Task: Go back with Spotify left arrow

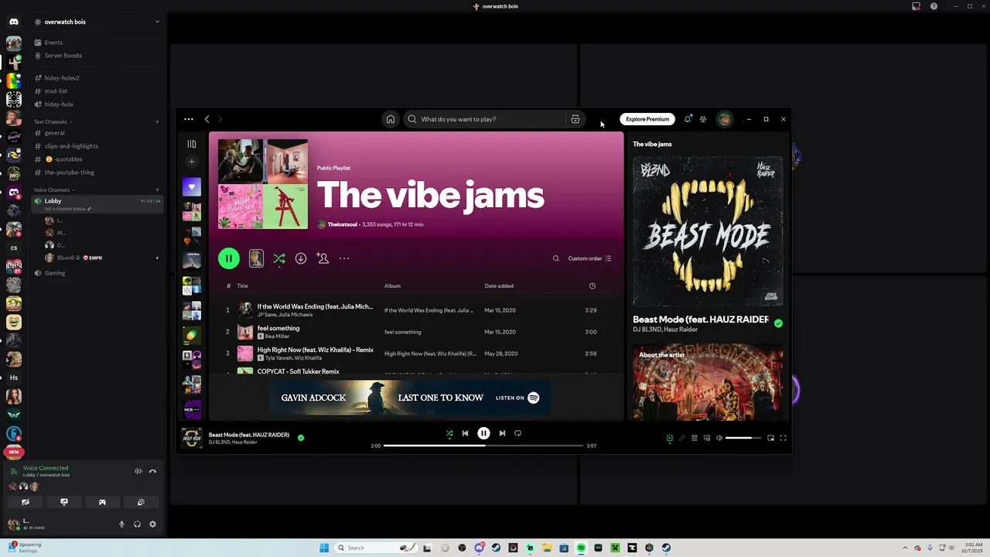Action: (x=207, y=119)
